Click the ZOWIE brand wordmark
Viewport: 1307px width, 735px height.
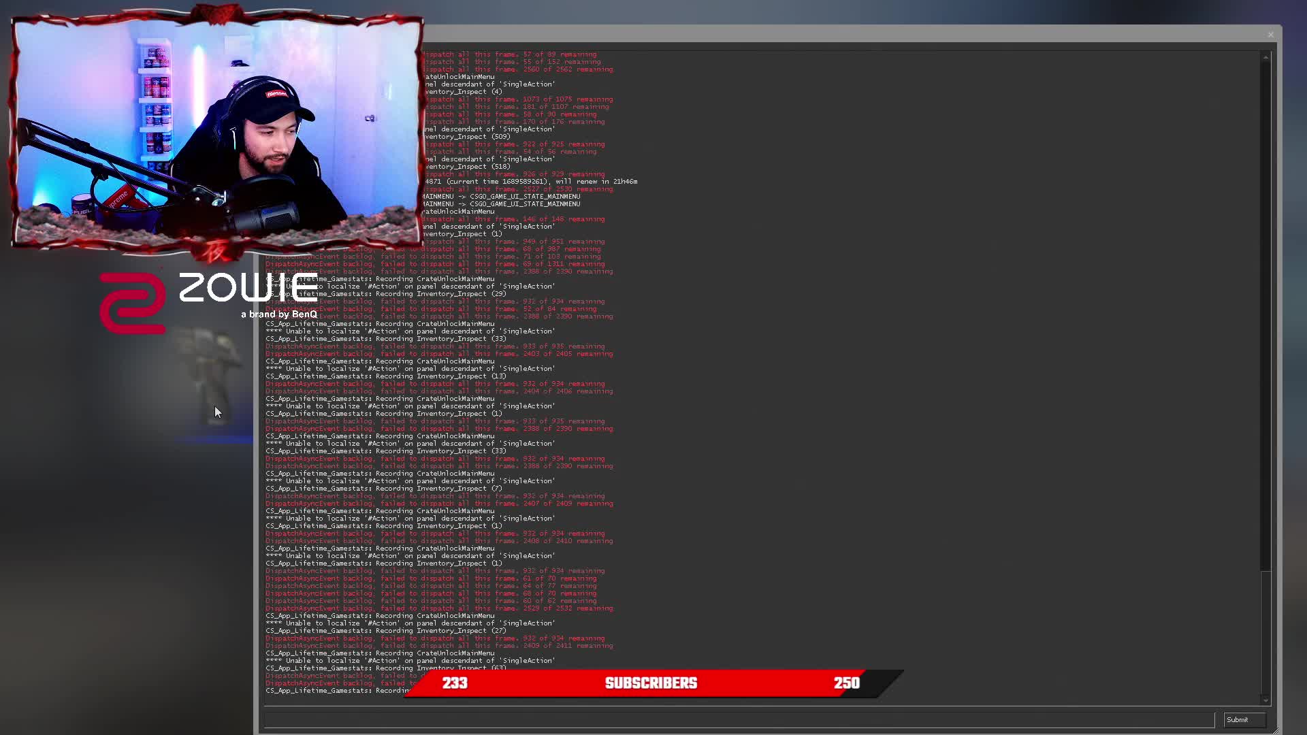tap(248, 288)
